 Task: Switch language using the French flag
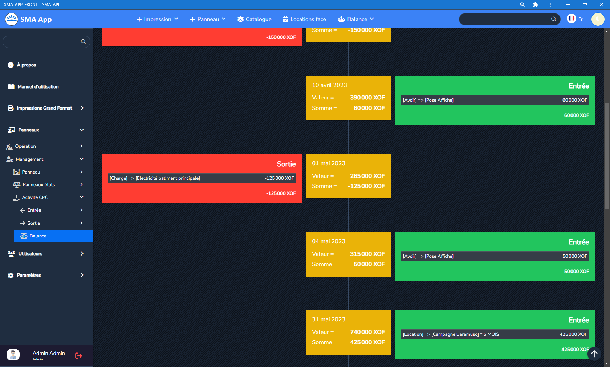[x=572, y=19]
